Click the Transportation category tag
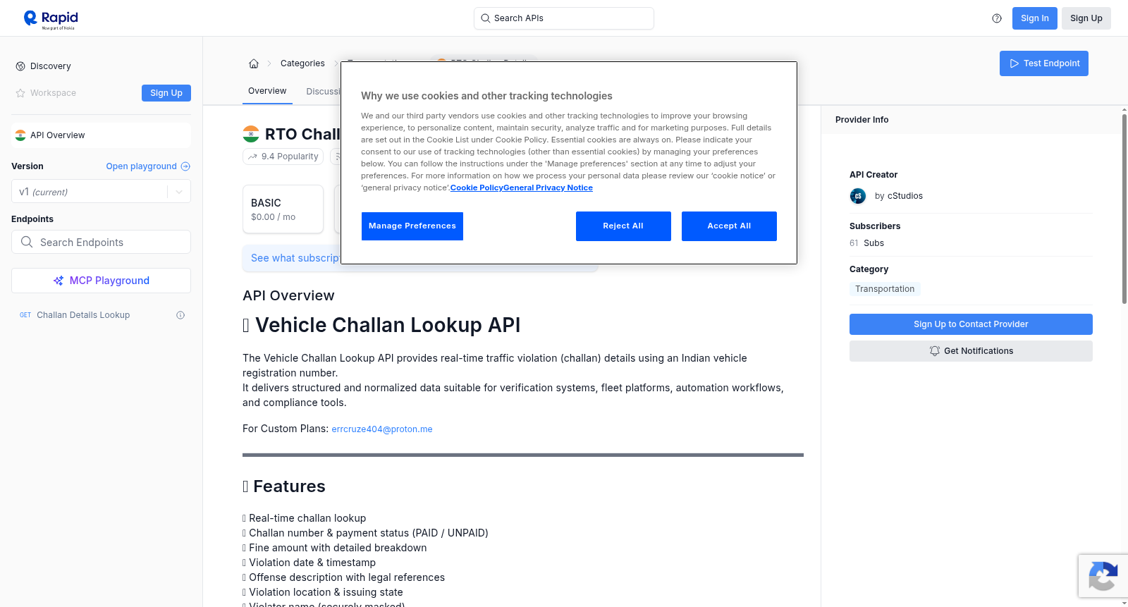The width and height of the screenshot is (1128, 607). coord(885,289)
